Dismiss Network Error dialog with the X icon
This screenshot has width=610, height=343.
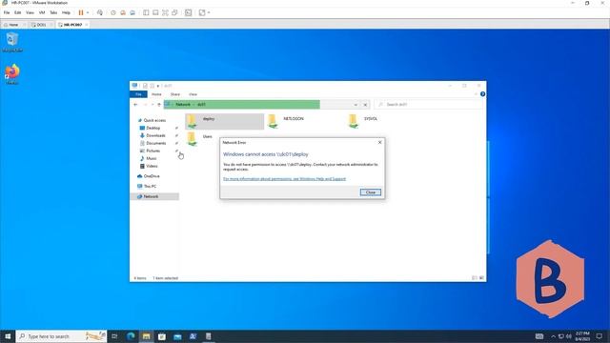(380, 142)
